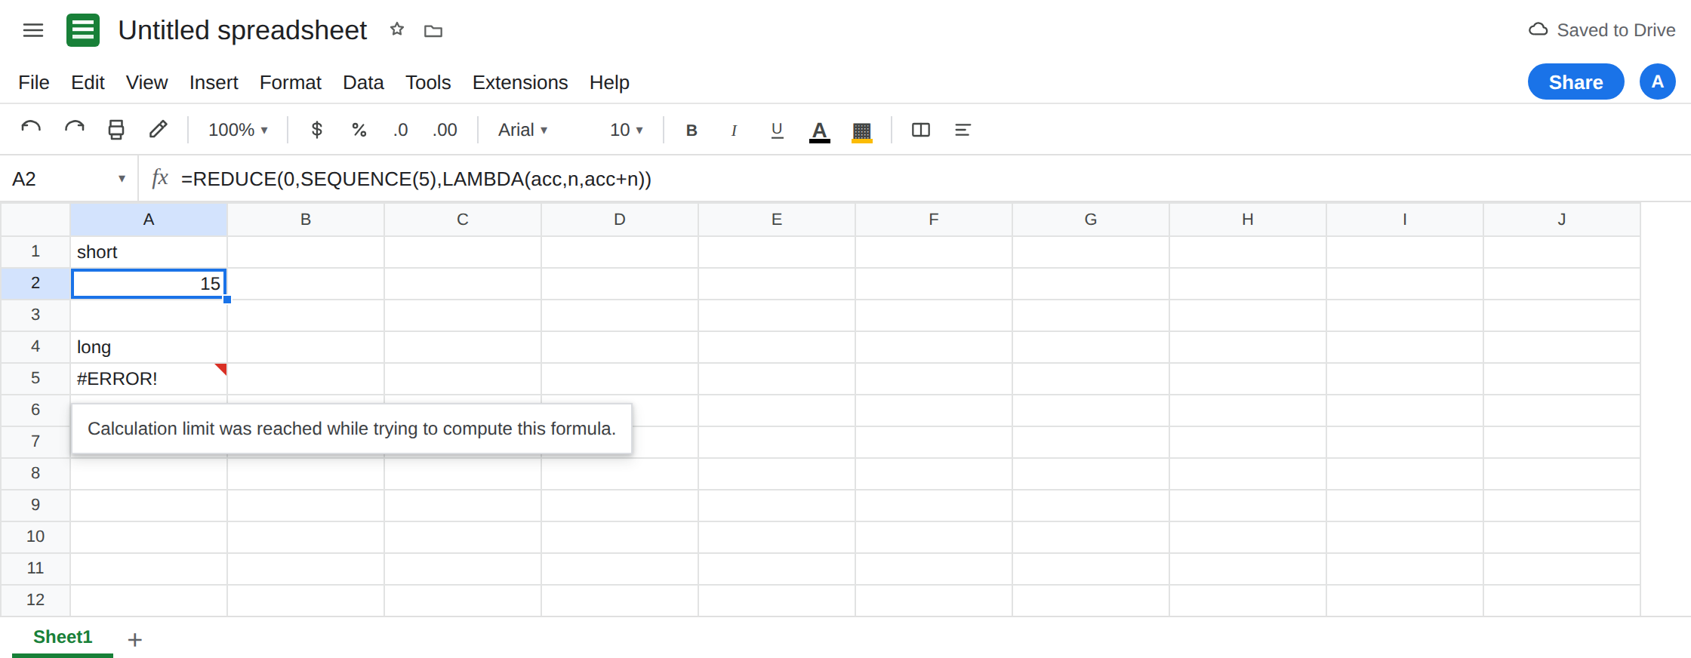Click the Saved to Drive cloud icon
Image resolution: width=1691 pixels, height=658 pixels.
tap(1538, 30)
